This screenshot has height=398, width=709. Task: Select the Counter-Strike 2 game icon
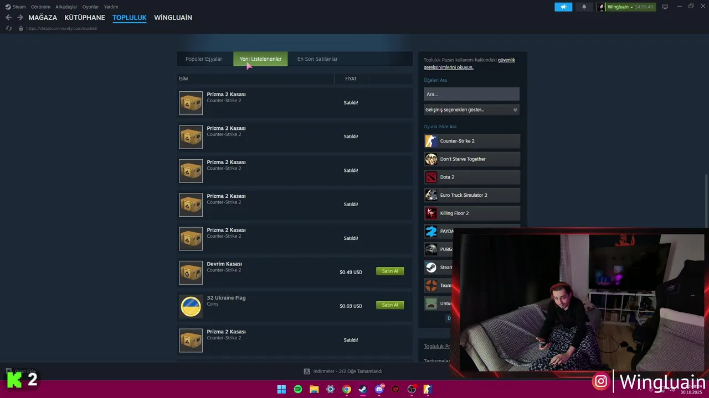point(431,141)
